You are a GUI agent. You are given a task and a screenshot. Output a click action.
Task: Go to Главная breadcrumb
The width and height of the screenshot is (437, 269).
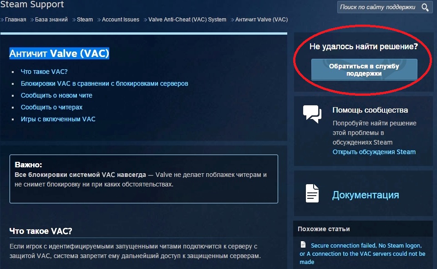coord(15,20)
